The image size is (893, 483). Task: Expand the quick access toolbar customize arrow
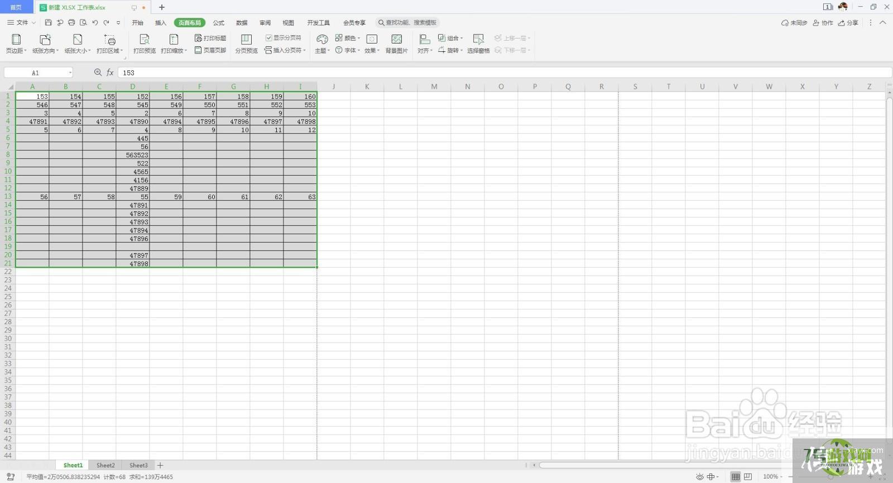[118, 23]
